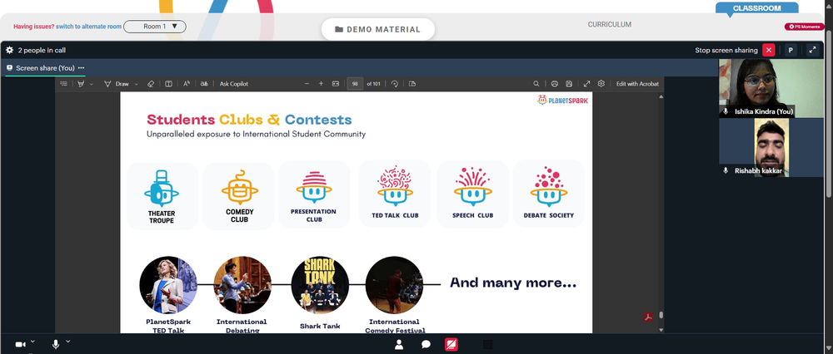Enter PDF fullscreen with expand arrows icon
This screenshot has width=833, height=354.
(x=586, y=84)
